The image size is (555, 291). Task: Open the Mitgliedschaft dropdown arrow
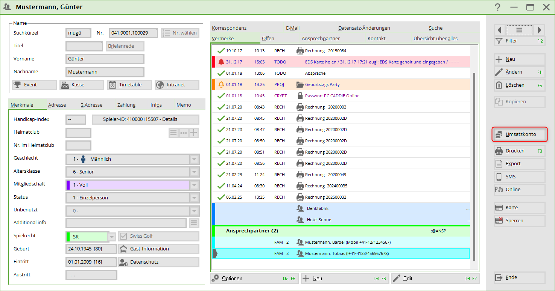(194, 185)
